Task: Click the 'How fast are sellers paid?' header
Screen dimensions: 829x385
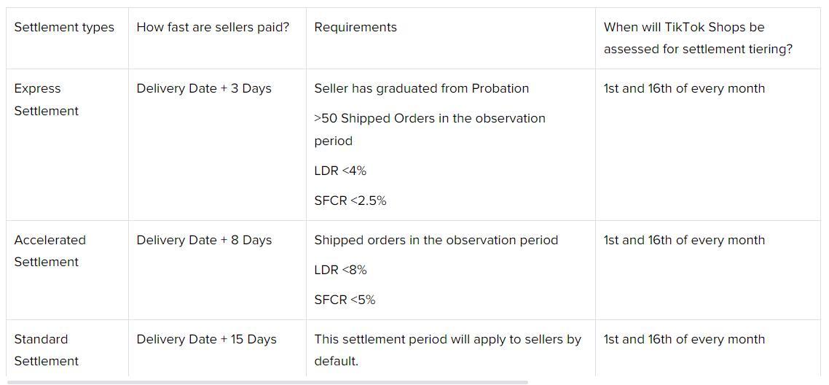Action: pos(213,28)
